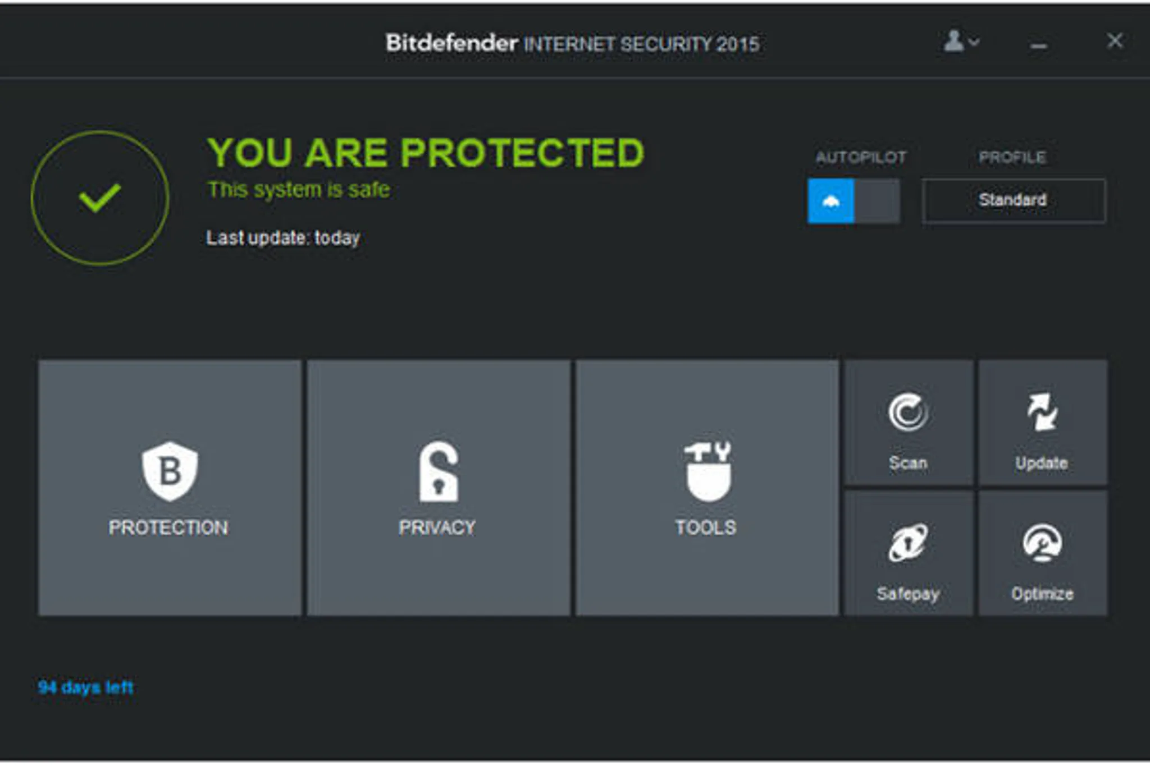This screenshot has height=766, width=1150.
Task: Click the green checkmark status circle
Action: pos(100,198)
